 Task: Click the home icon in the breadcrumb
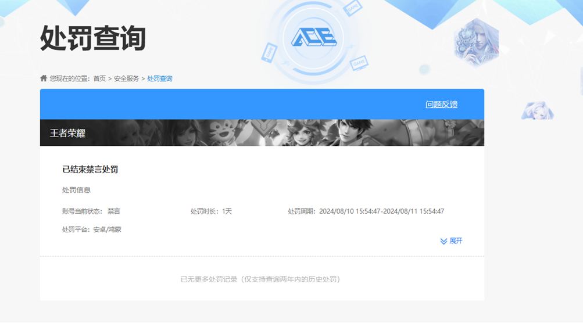pyautogui.click(x=44, y=78)
